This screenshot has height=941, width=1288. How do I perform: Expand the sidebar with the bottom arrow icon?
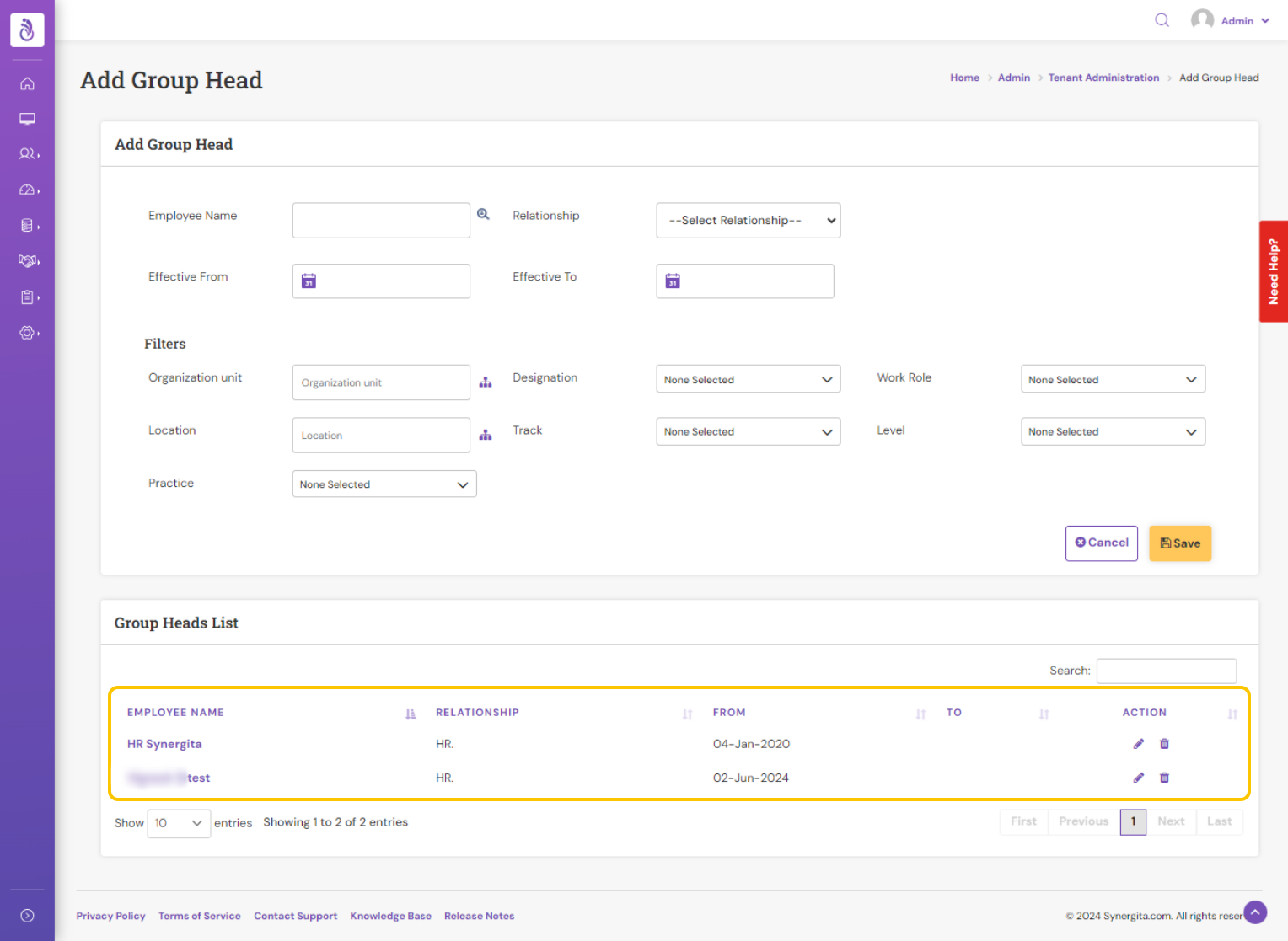pos(27,916)
